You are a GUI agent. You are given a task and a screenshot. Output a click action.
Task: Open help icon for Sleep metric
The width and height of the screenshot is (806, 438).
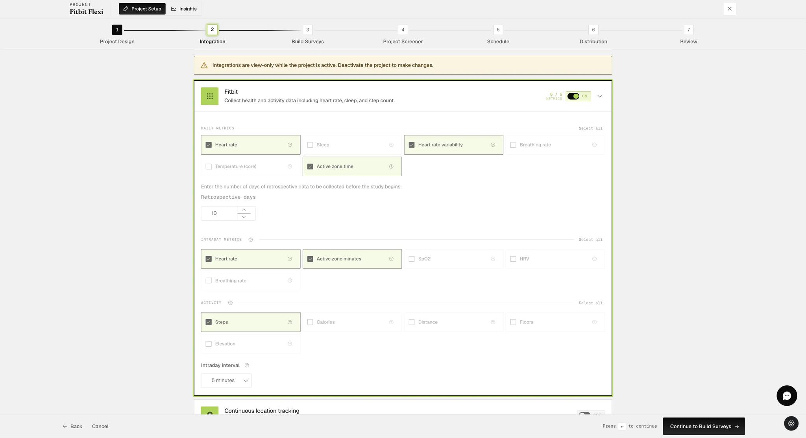[x=391, y=145]
